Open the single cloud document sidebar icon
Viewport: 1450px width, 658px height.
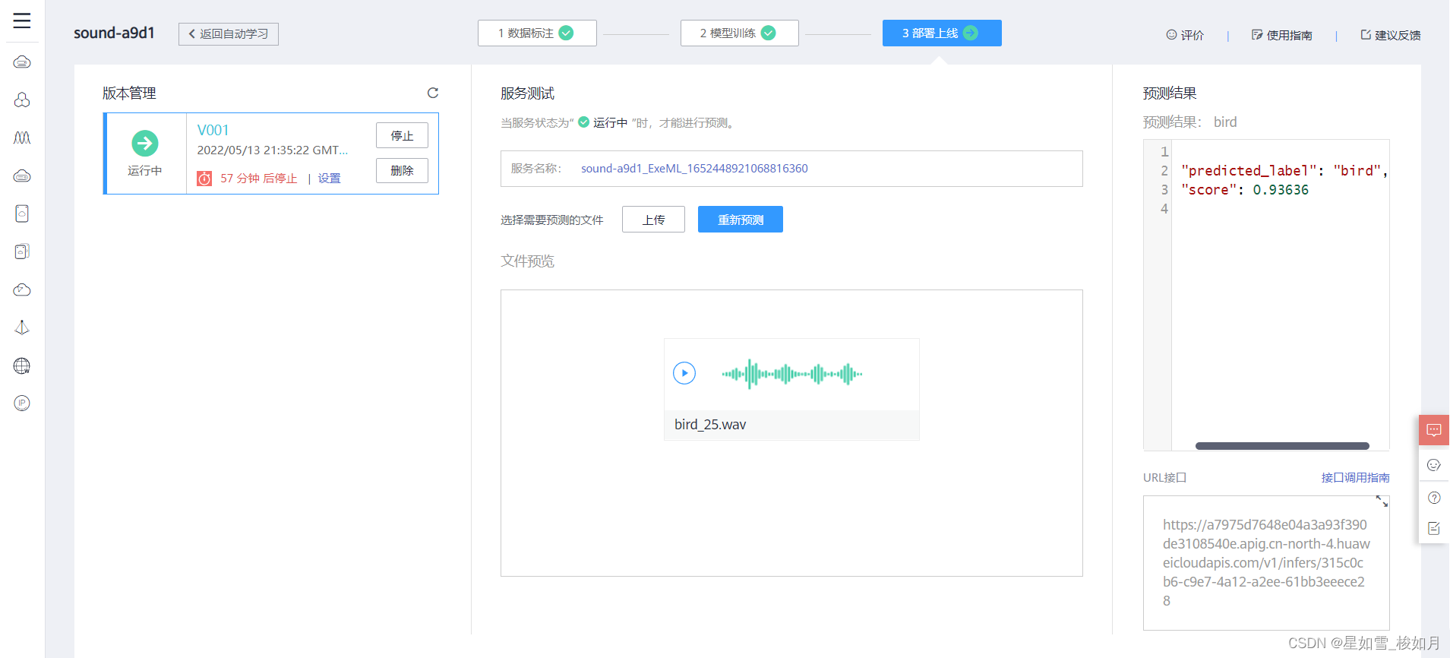[22, 214]
